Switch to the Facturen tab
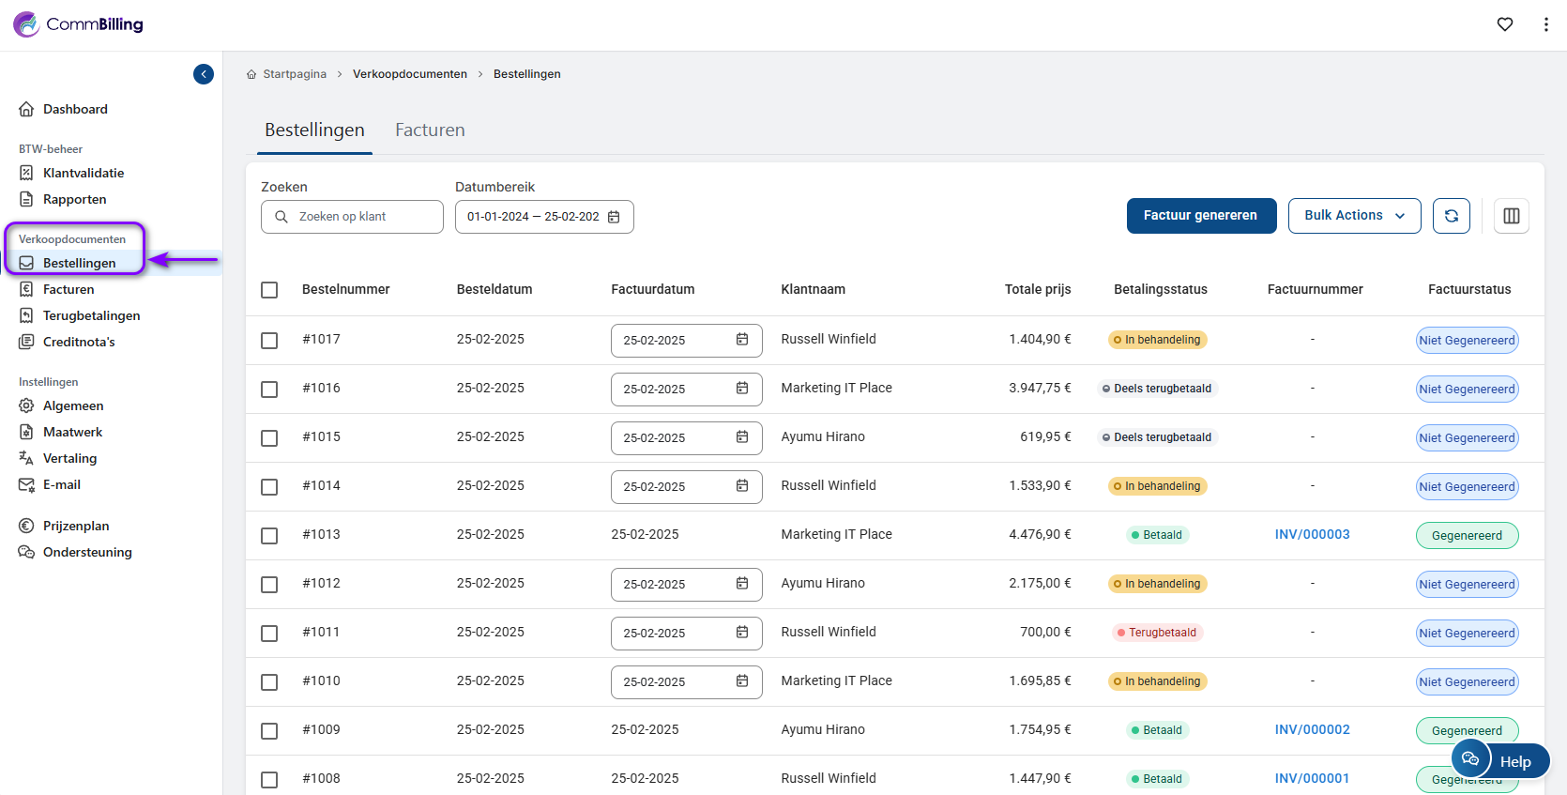Viewport: 1567px width, 795px height. pyautogui.click(x=430, y=130)
